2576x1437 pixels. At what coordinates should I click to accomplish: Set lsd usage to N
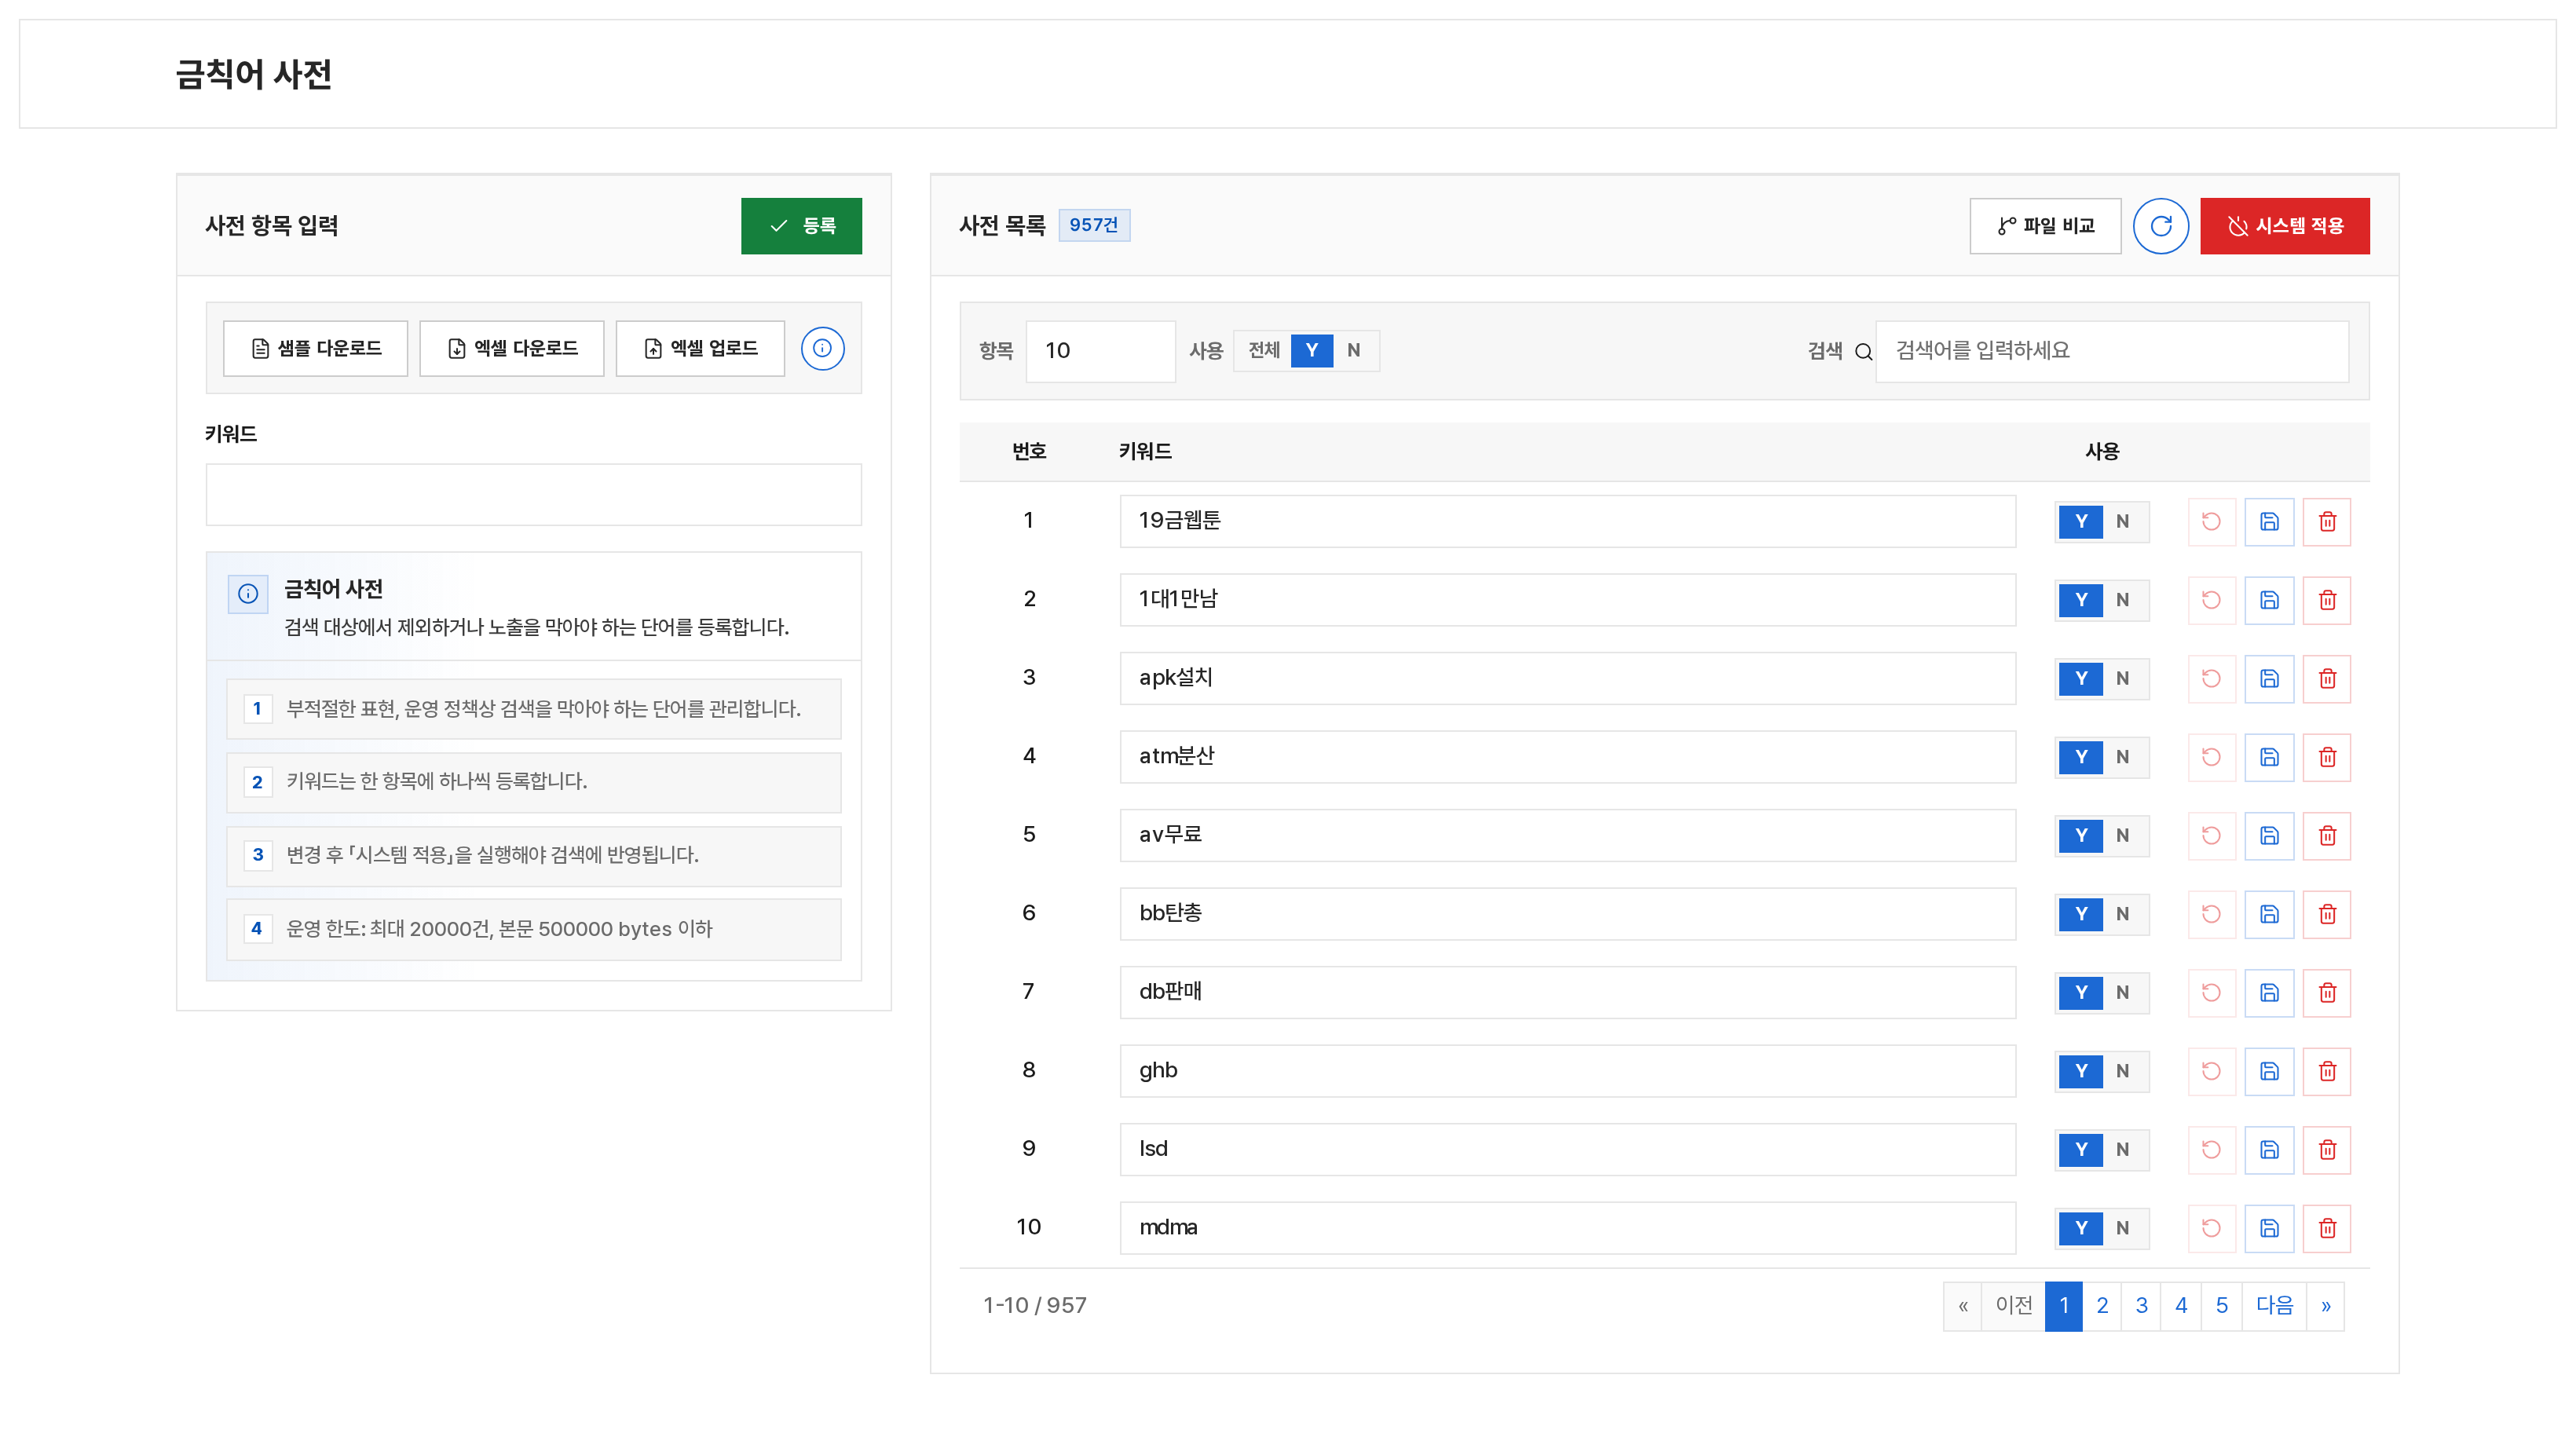(2122, 1149)
